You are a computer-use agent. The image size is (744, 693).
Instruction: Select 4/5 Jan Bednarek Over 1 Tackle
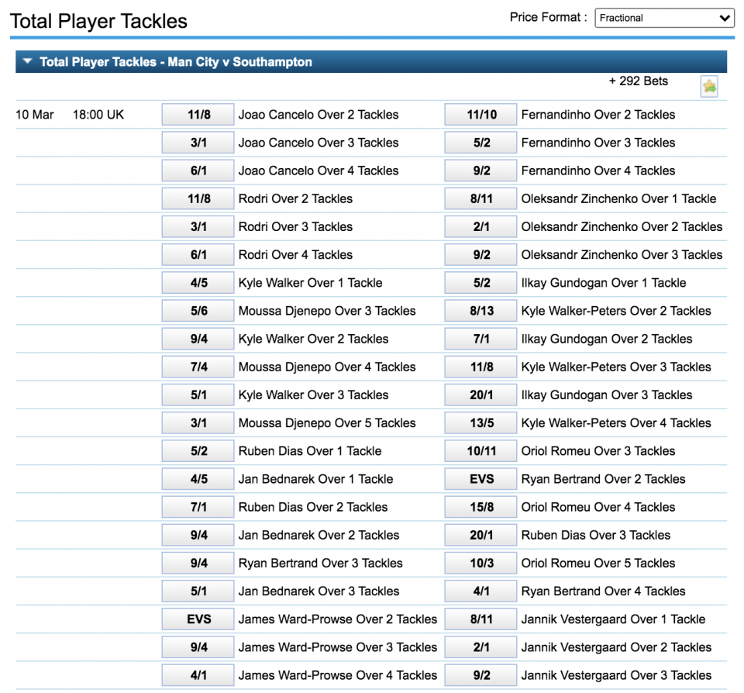pyautogui.click(x=198, y=478)
